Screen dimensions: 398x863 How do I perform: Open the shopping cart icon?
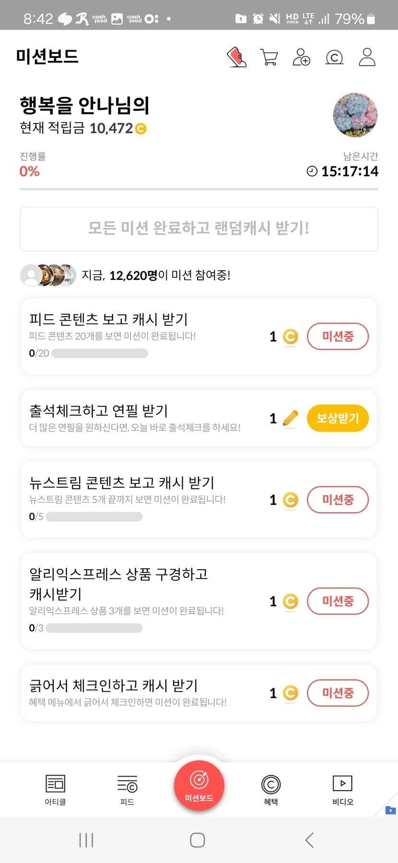pos(269,57)
